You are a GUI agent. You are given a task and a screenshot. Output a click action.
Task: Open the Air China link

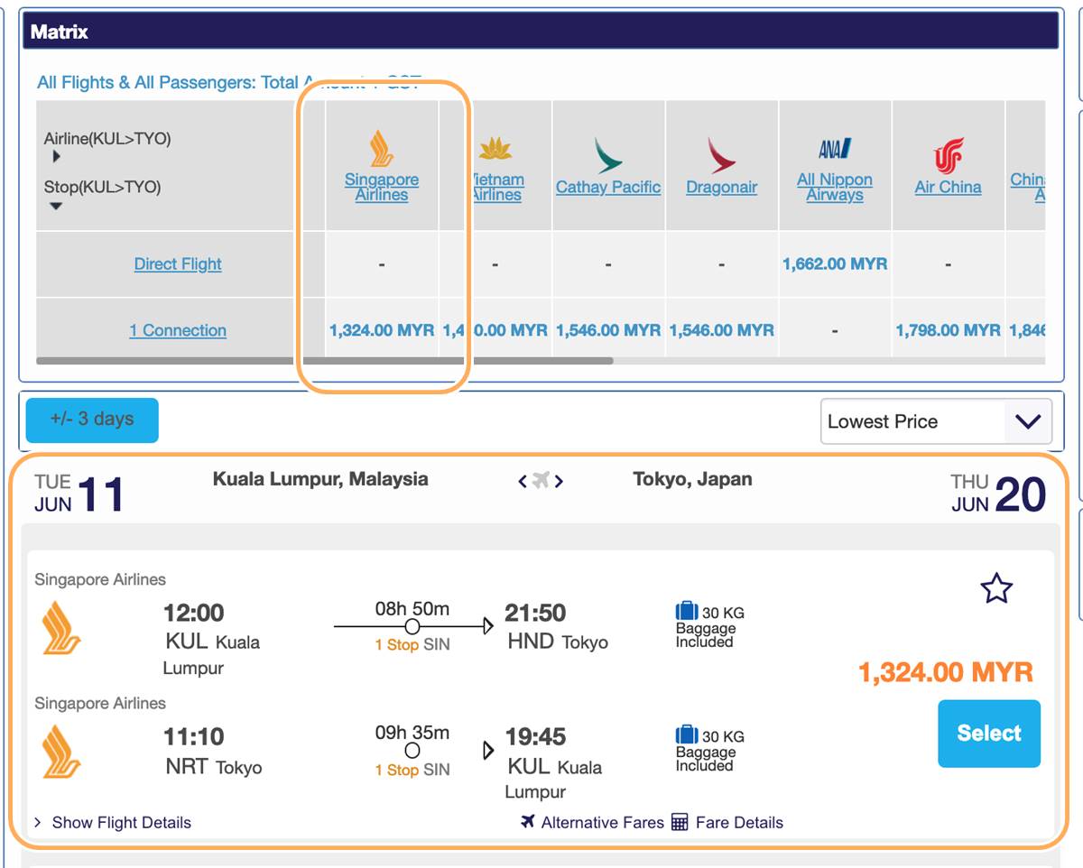[948, 187]
